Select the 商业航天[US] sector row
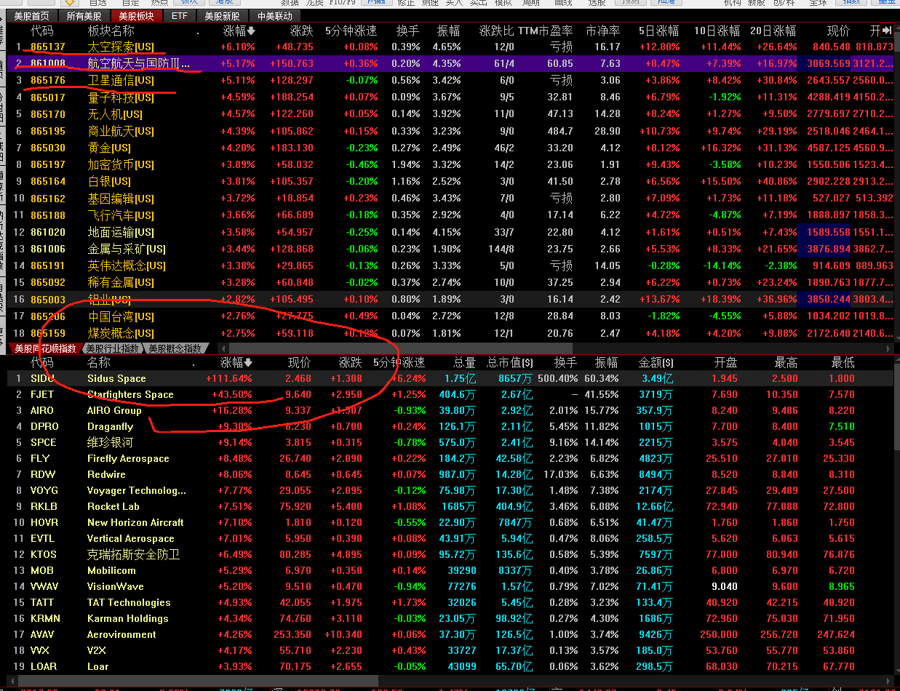900x691 pixels. [x=450, y=131]
